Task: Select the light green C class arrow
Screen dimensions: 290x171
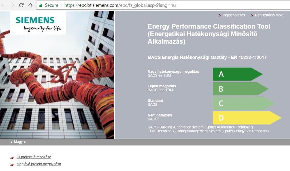Action: (244, 103)
